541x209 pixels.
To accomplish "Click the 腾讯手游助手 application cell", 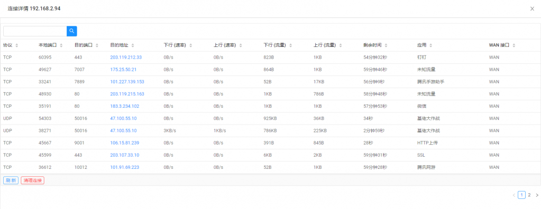I will (x=431, y=82).
